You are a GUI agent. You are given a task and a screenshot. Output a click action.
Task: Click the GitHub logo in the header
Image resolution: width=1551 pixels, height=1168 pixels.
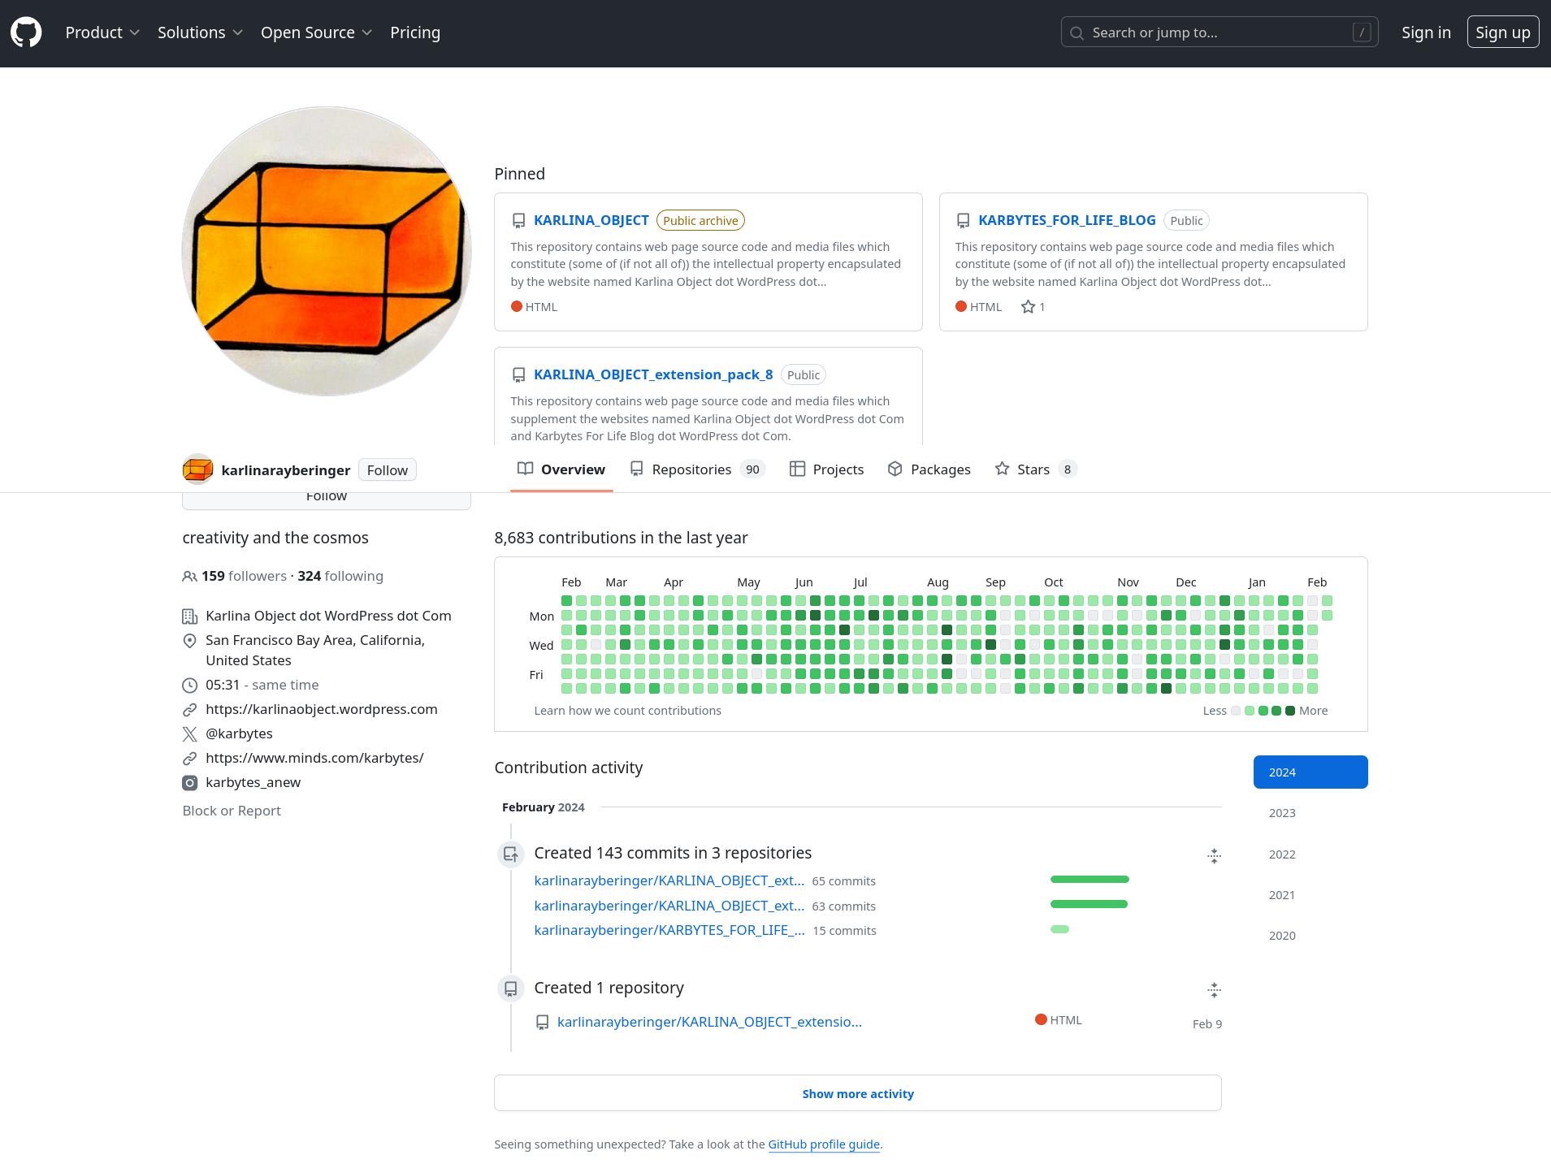point(26,32)
